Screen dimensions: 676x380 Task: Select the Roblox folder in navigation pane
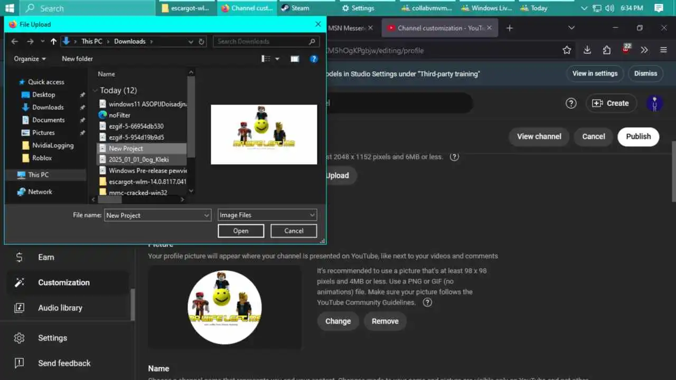pos(42,158)
